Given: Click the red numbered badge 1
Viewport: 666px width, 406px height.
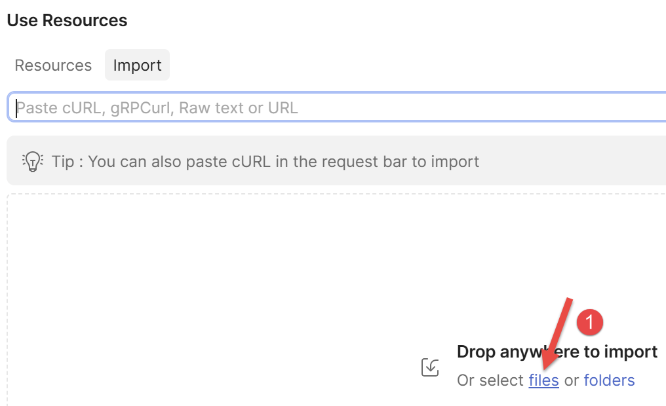Looking at the screenshot, I should point(589,322).
